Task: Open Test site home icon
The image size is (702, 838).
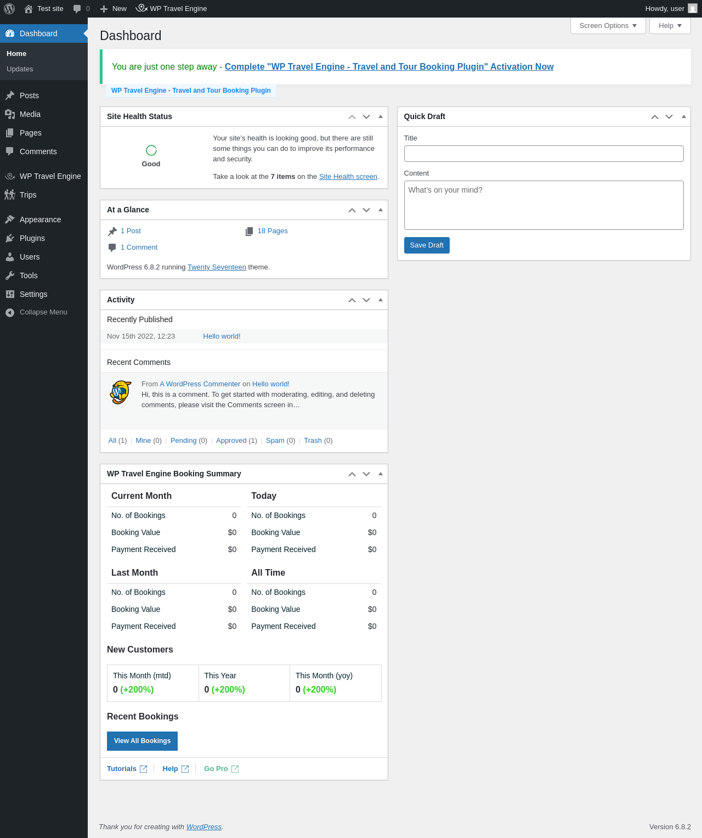Action: 29,9
